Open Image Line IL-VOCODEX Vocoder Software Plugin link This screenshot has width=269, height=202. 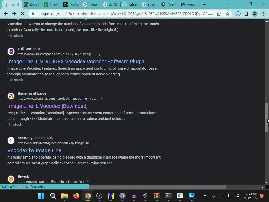click(76, 62)
